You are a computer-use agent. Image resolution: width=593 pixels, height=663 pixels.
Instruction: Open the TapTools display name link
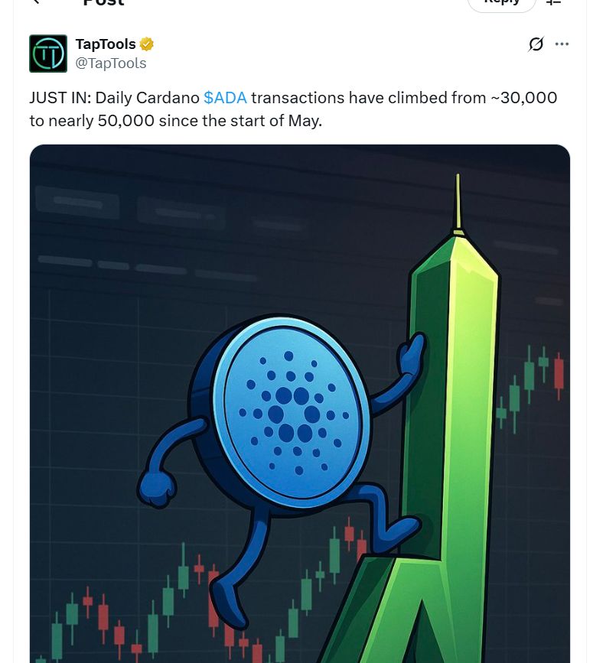click(106, 44)
